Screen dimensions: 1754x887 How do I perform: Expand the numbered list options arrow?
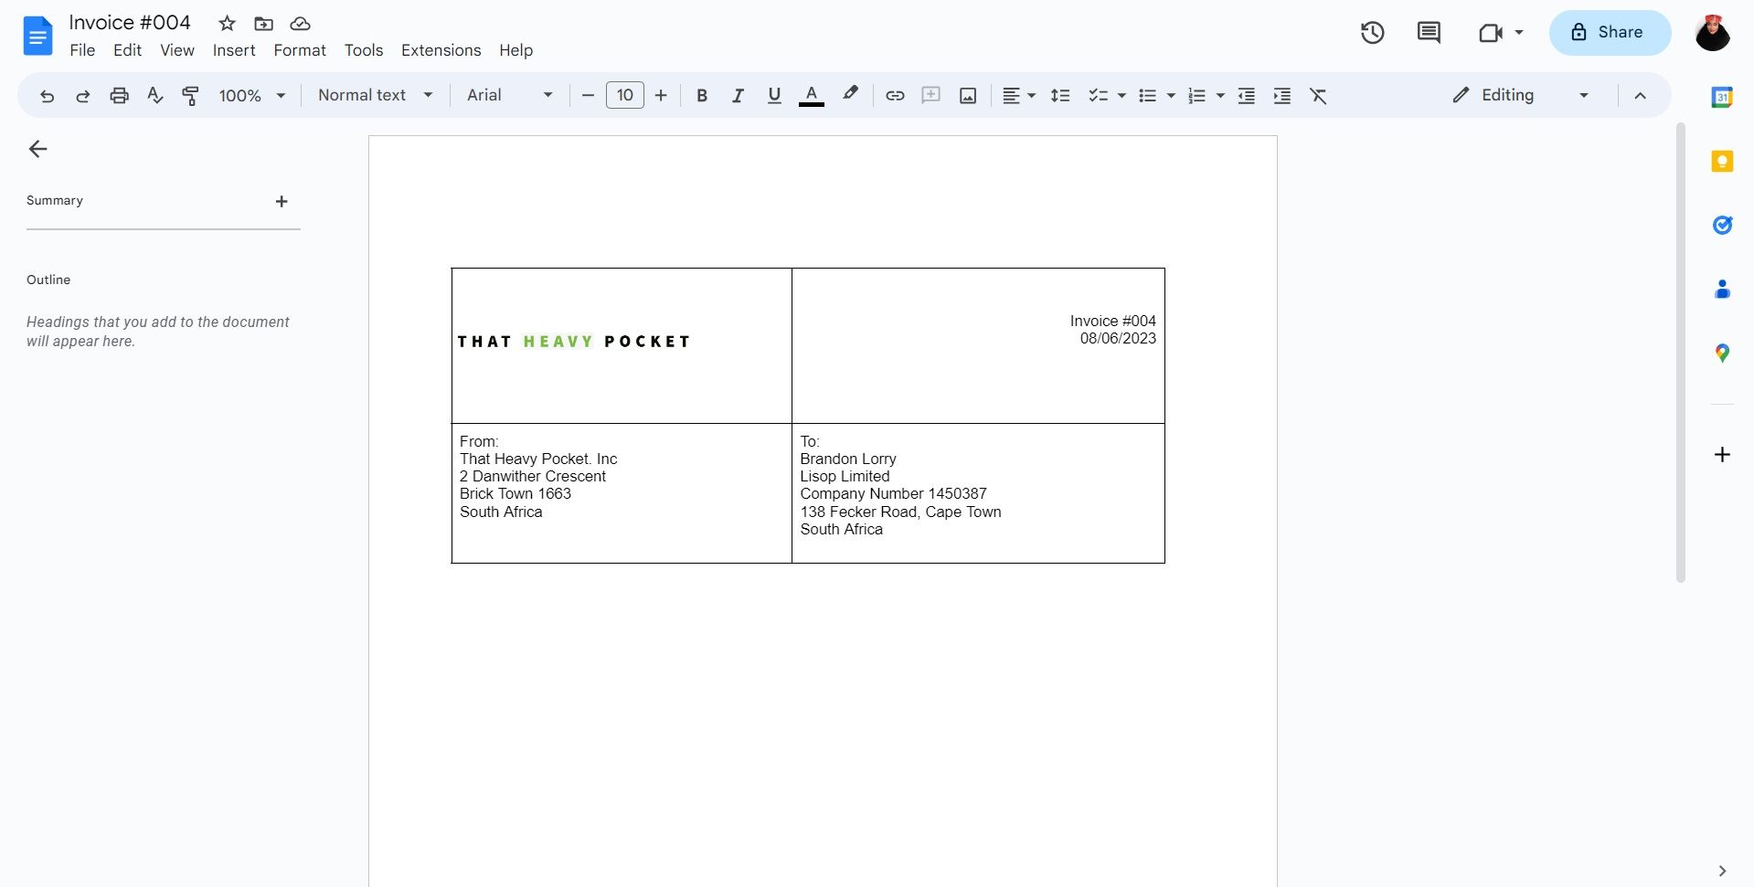coord(1220,96)
